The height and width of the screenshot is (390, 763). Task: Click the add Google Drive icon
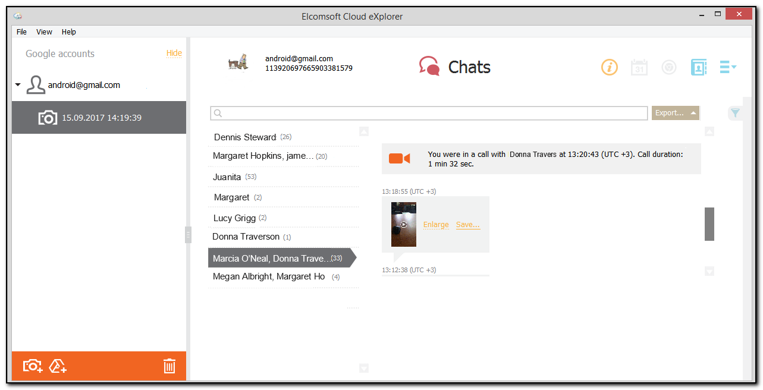(x=58, y=366)
